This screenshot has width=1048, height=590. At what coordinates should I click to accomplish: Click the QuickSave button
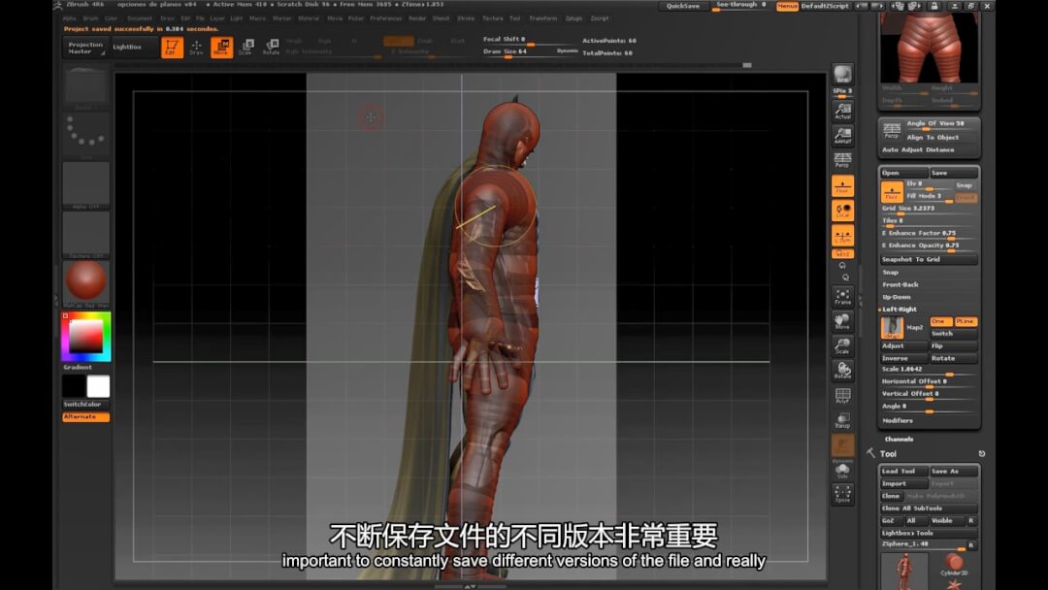683,6
